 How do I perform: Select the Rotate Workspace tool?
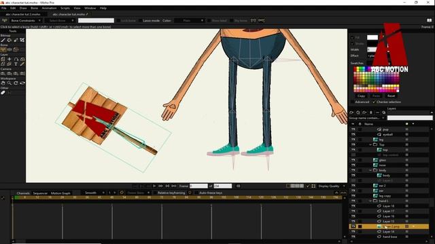click(16, 83)
